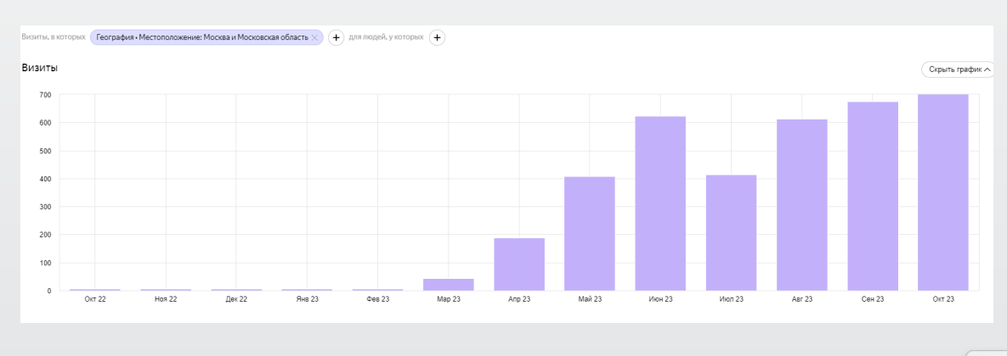The width and height of the screenshot is (1007, 356).
Task: Select the Сен 23 bar
Action: (x=872, y=197)
